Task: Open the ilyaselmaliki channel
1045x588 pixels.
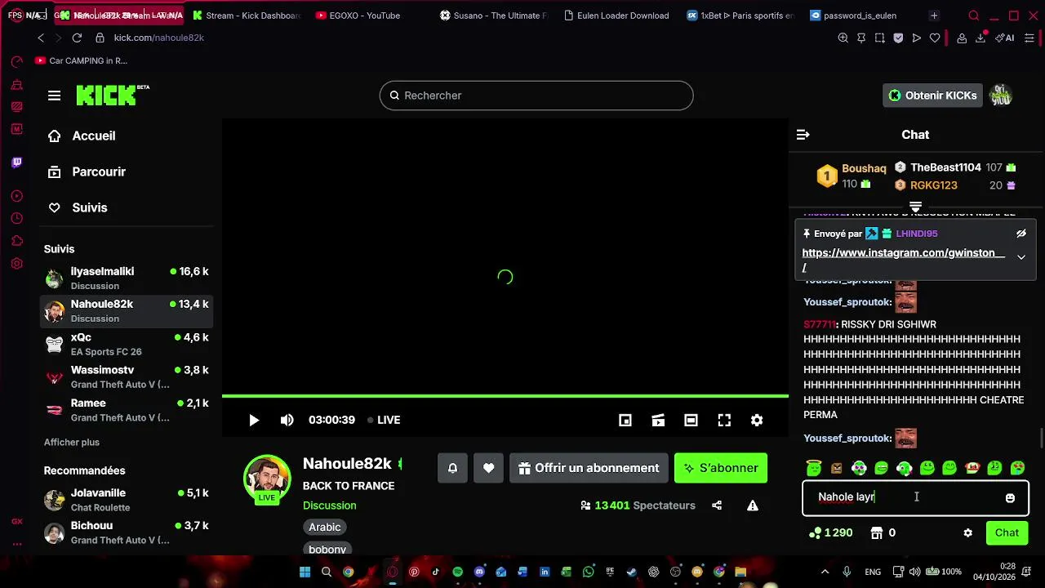Action: tap(127, 278)
